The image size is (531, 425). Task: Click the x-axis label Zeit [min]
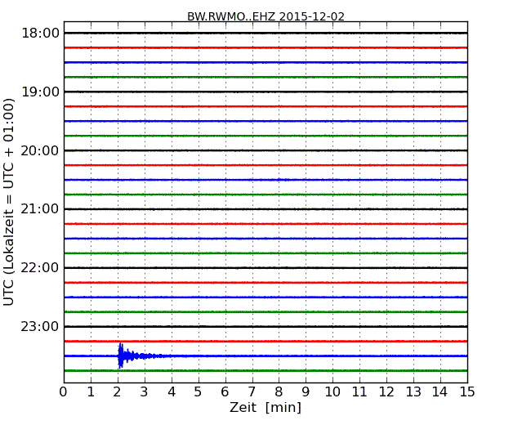pyautogui.click(x=265, y=407)
